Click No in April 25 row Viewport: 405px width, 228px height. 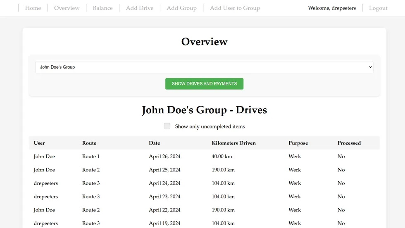click(x=341, y=170)
